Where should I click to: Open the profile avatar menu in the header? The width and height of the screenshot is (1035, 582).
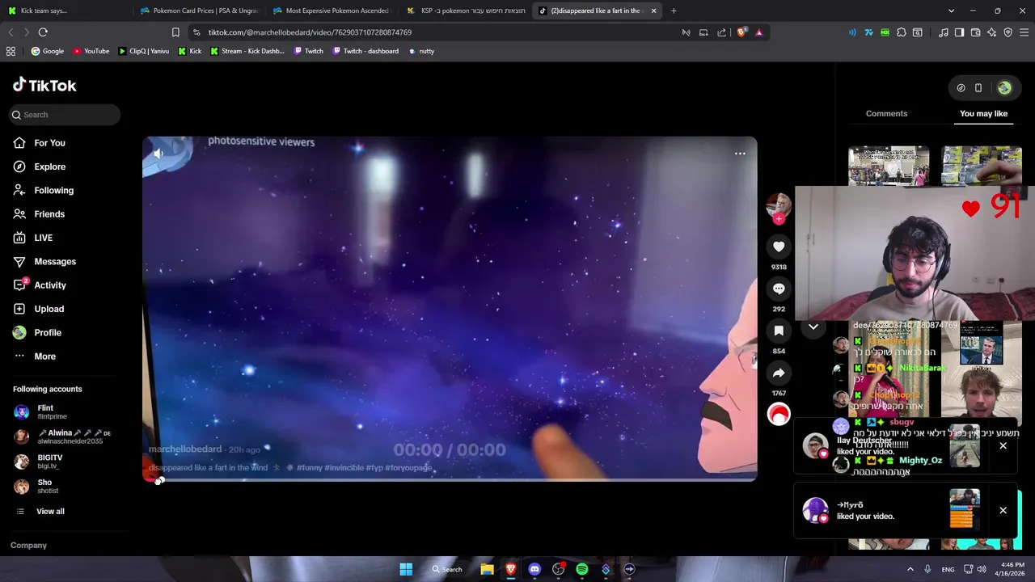point(1004,88)
